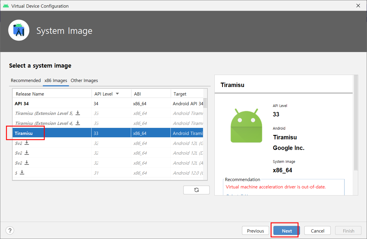This screenshot has height=239, width=367.
Task: Download the S API 31 image
Action: tap(22, 173)
